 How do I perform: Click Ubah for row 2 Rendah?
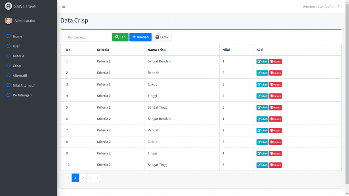262,73
